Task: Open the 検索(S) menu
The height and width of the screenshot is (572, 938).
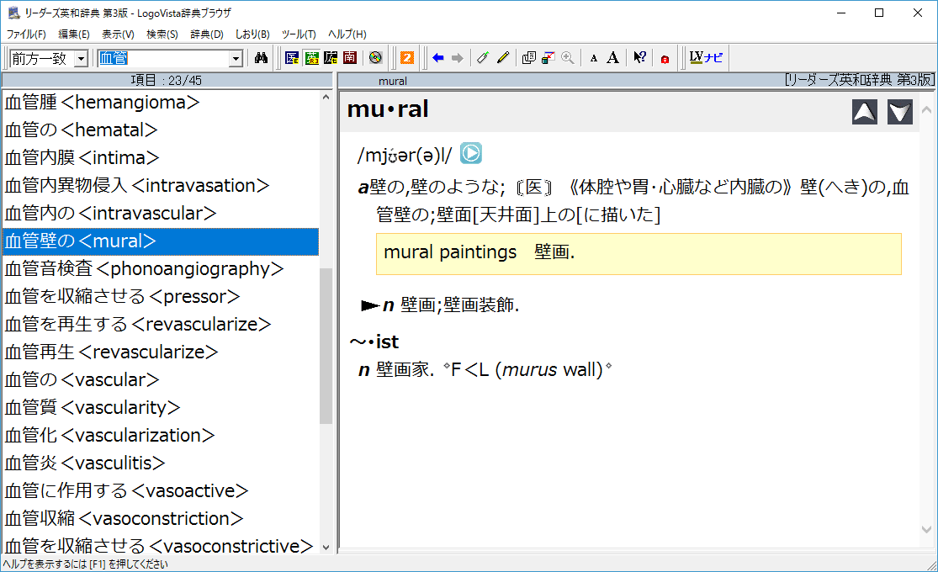Action: pyautogui.click(x=162, y=34)
